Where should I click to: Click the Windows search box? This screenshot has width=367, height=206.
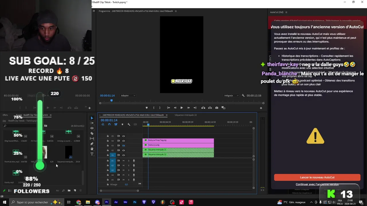click(x=36, y=202)
